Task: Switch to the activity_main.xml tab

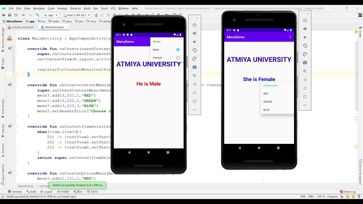Action: point(22,27)
